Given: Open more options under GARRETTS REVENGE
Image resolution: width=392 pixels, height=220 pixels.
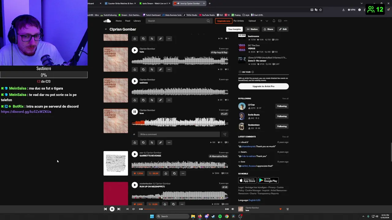Looking at the screenshot, I should [x=183, y=174].
